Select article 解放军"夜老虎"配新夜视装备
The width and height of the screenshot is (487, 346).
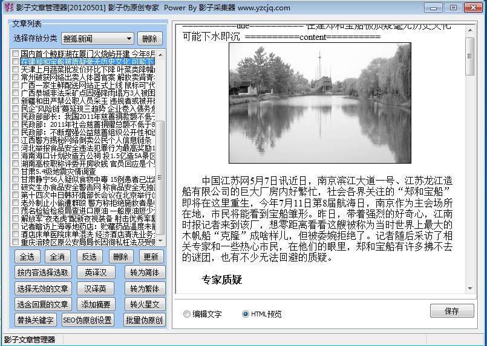88,218
